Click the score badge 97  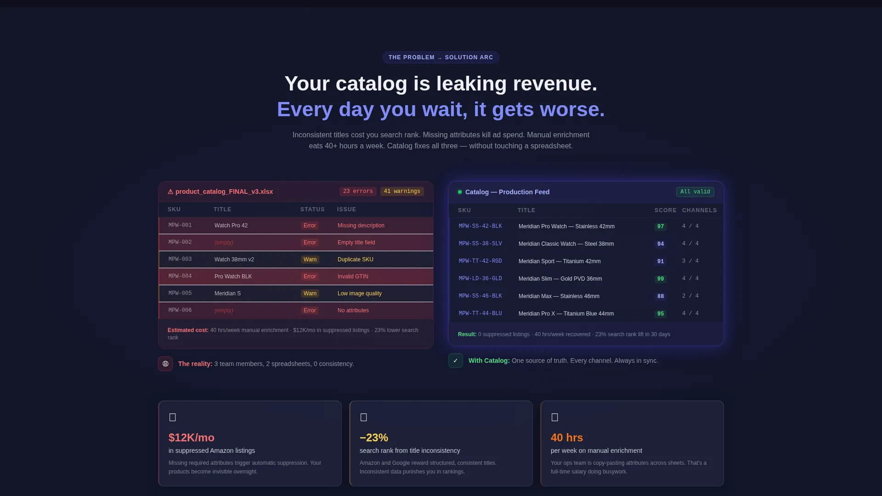pos(661,226)
